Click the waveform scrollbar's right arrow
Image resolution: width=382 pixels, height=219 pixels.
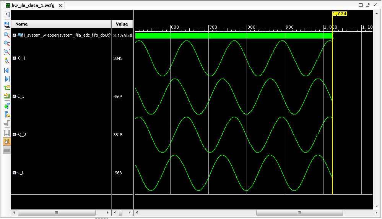376,213
